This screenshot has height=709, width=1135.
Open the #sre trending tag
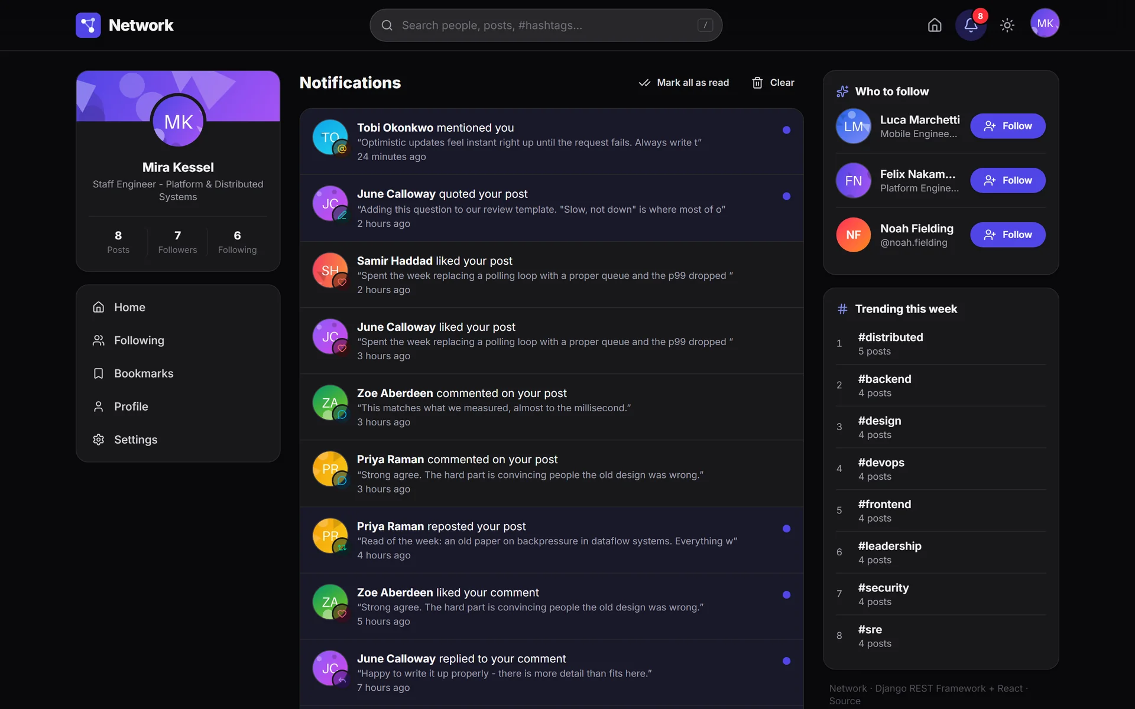870,629
